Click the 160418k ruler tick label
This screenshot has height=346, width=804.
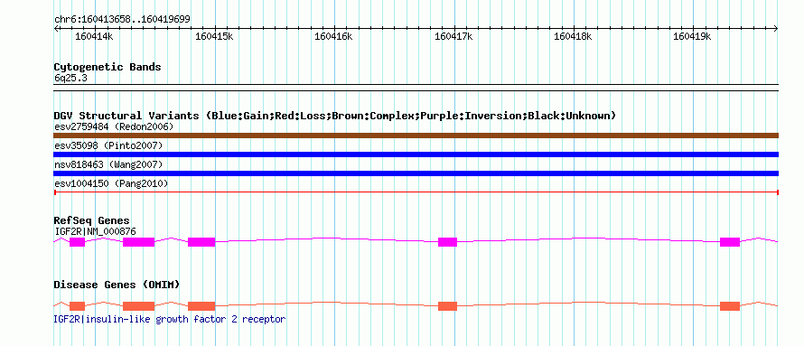(573, 36)
